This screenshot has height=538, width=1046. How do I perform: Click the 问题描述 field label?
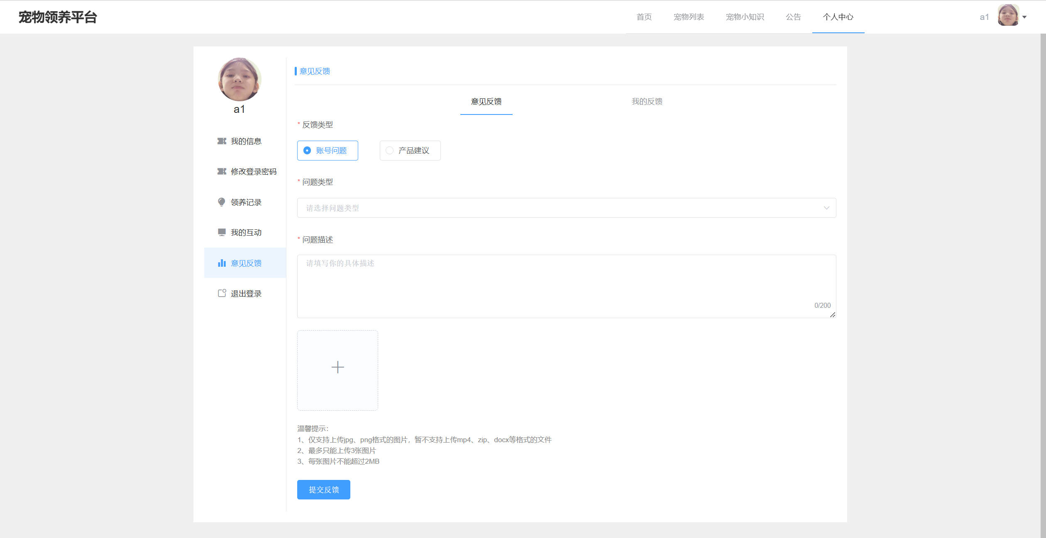[x=318, y=240]
